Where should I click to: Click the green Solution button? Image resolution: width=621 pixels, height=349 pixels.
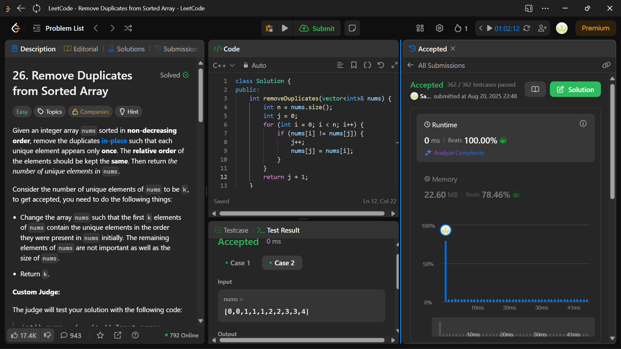click(575, 90)
